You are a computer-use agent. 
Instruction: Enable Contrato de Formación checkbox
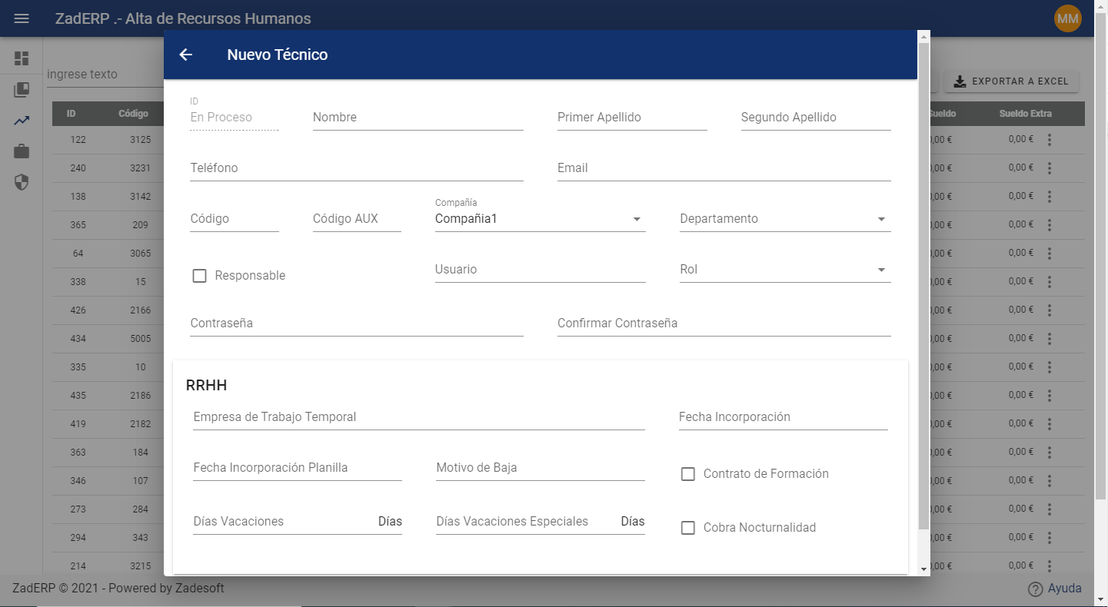[688, 474]
